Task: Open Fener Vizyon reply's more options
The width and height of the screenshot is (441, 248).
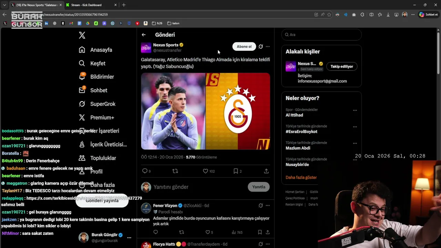Action: coord(268,206)
